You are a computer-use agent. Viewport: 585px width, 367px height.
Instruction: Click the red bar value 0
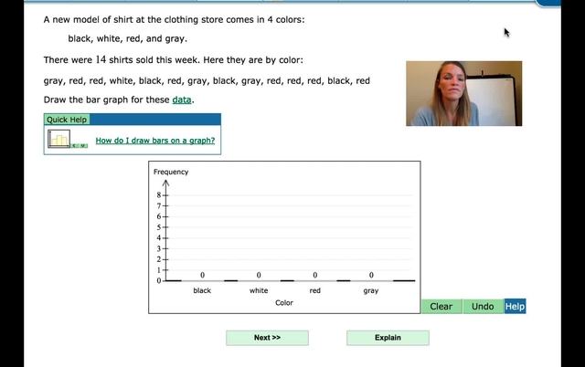tap(314, 275)
